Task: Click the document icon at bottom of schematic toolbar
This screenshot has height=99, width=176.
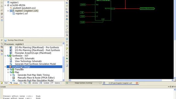Action: point(67,65)
